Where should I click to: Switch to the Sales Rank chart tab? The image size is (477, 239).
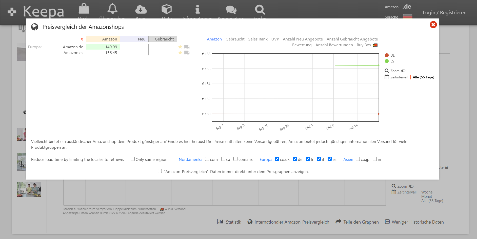click(258, 39)
